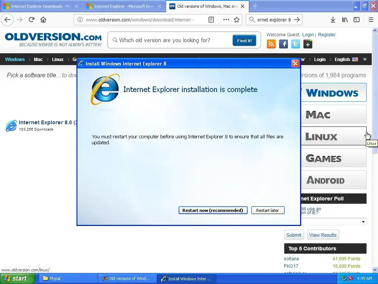Click the Register link
The image size is (378, 284).
click(x=327, y=34)
